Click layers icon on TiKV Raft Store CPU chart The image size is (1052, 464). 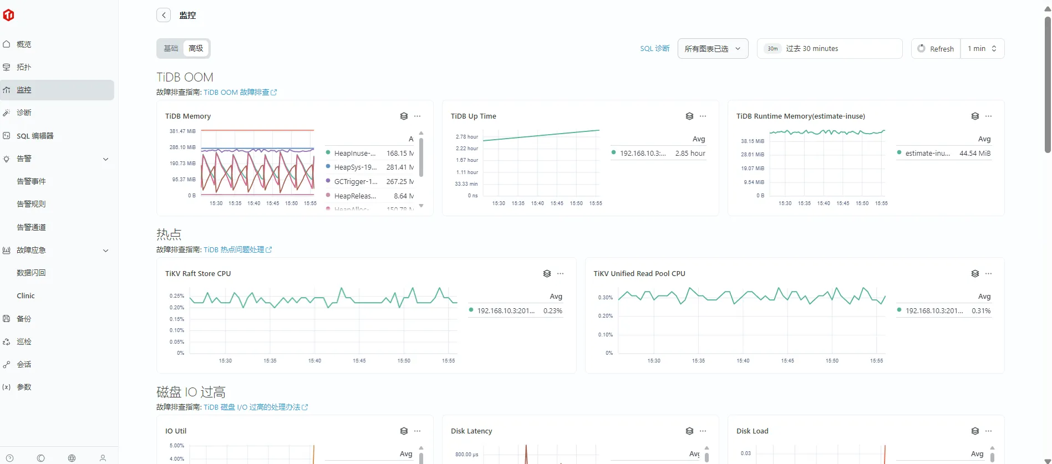[547, 273]
